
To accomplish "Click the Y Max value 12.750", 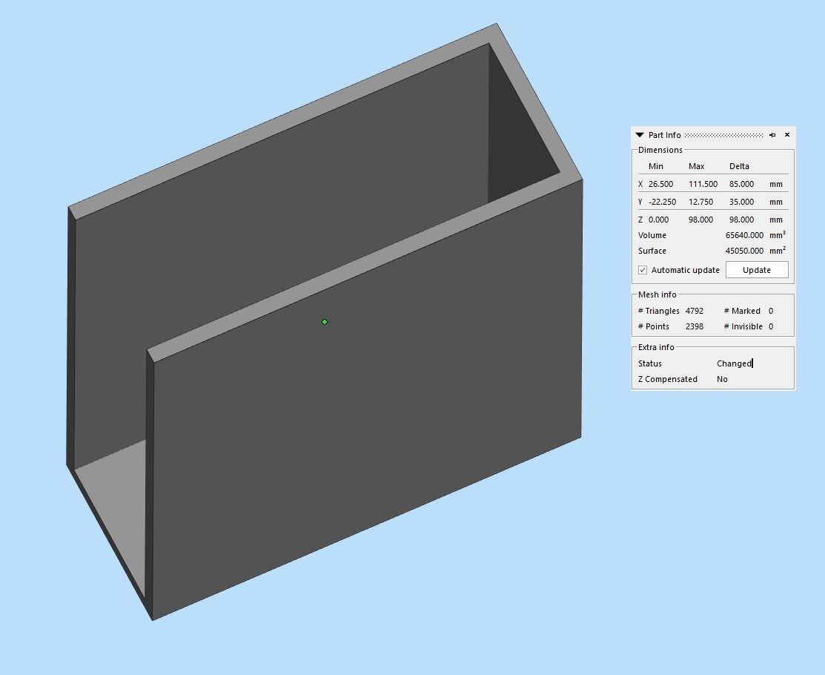I will click(700, 202).
